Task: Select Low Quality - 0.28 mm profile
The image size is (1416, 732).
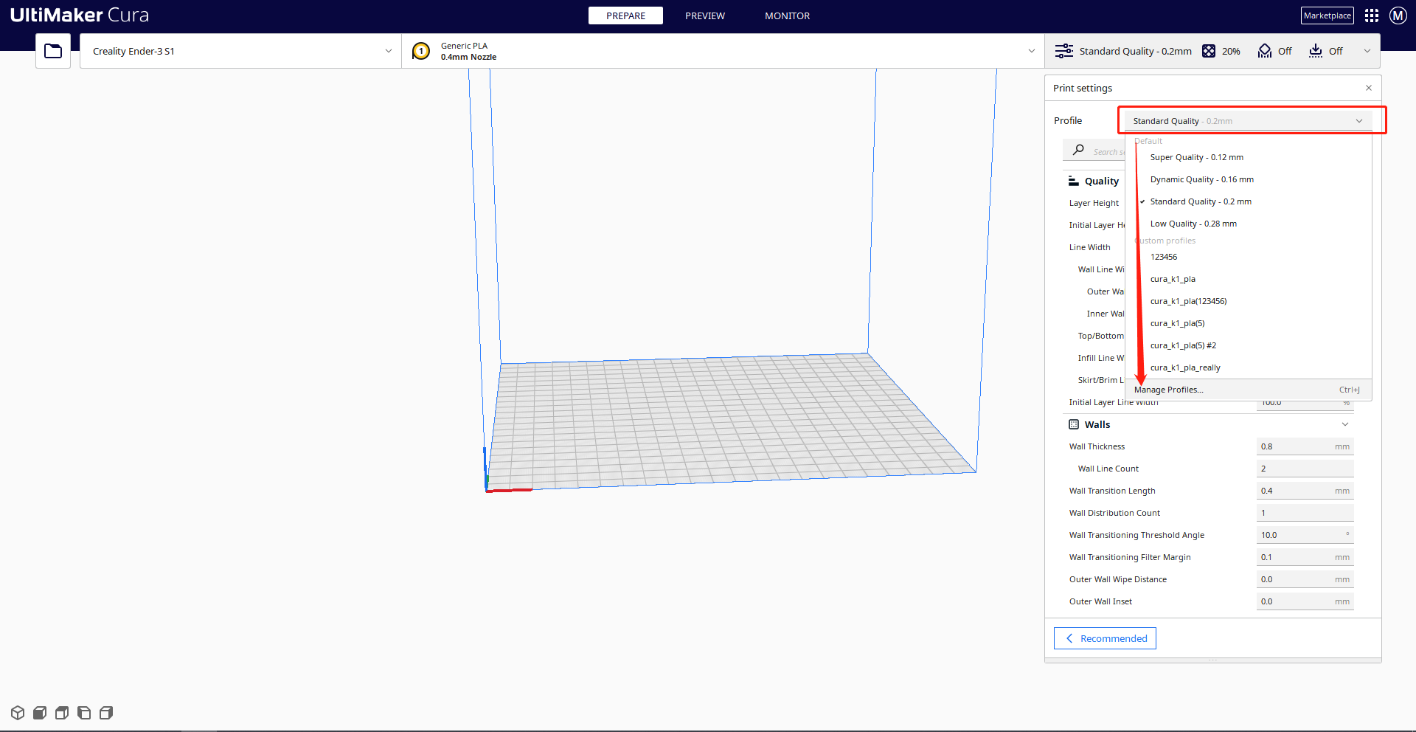Action: (x=1249, y=224)
